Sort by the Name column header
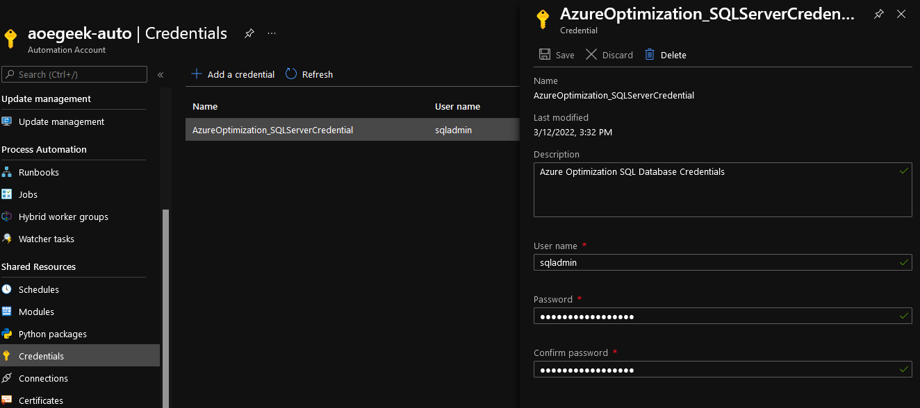920x408 pixels. pyautogui.click(x=205, y=106)
